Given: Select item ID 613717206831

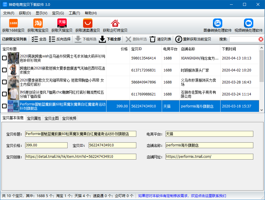Looking at the screenshot, I should click(144, 70).
